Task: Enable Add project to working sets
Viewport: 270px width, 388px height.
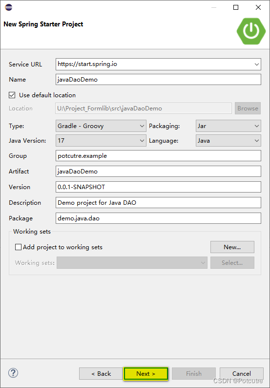Action: tap(18, 247)
